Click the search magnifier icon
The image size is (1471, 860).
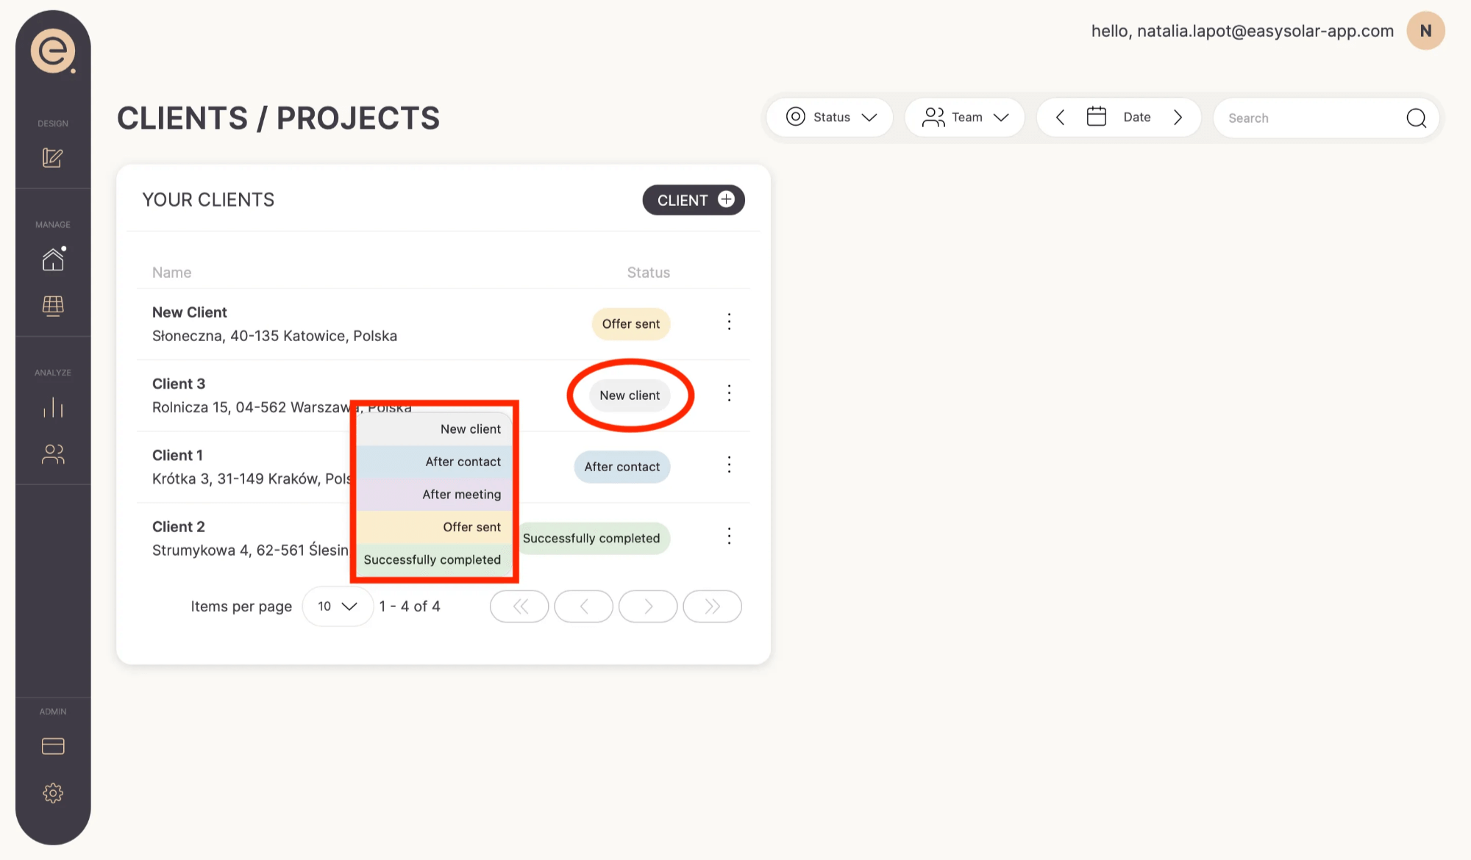(x=1417, y=117)
